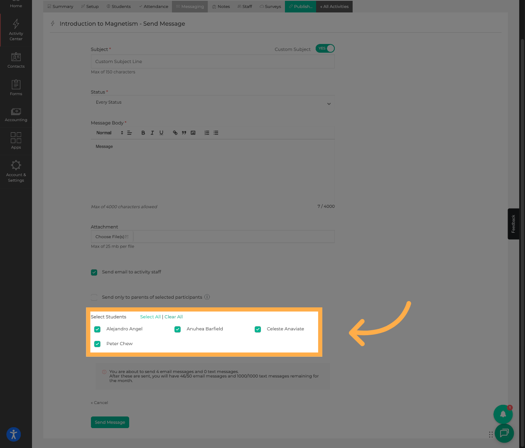
Task: Insert a hyperlink into the message body
Action: pos(175,132)
